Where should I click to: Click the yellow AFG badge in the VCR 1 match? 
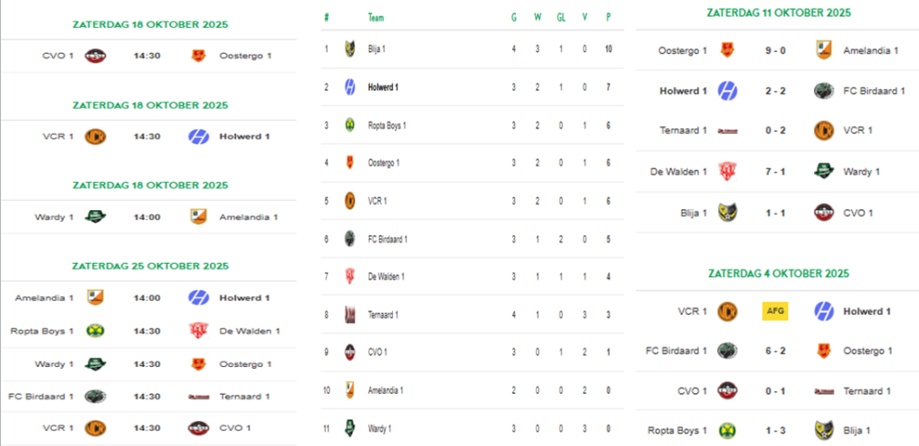(775, 311)
